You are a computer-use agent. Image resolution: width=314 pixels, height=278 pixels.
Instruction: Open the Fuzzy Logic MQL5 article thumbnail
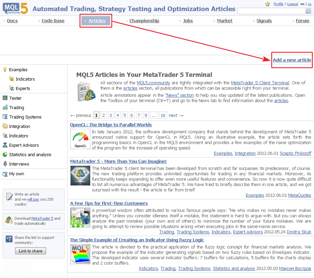(x=80, y=254)
